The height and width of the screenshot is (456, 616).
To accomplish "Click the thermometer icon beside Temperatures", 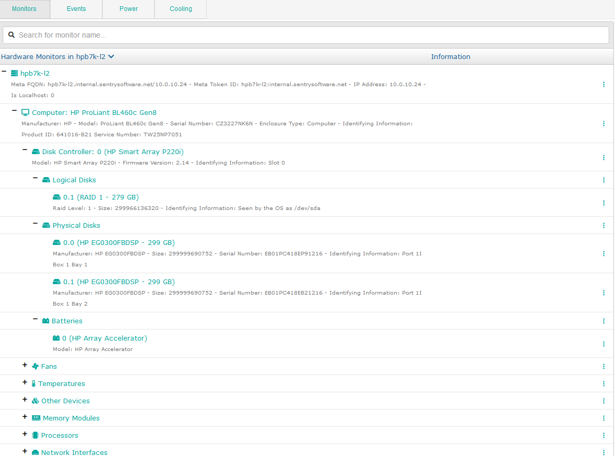I will 33,383.
